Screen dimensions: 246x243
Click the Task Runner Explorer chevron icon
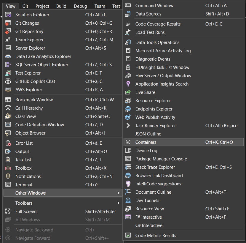[128, 126]
